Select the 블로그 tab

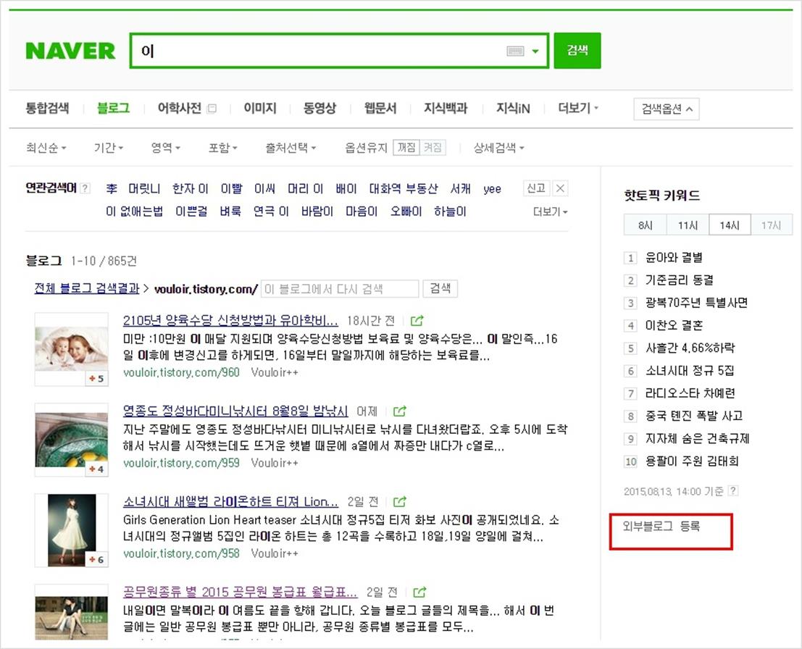coord(113,108)
